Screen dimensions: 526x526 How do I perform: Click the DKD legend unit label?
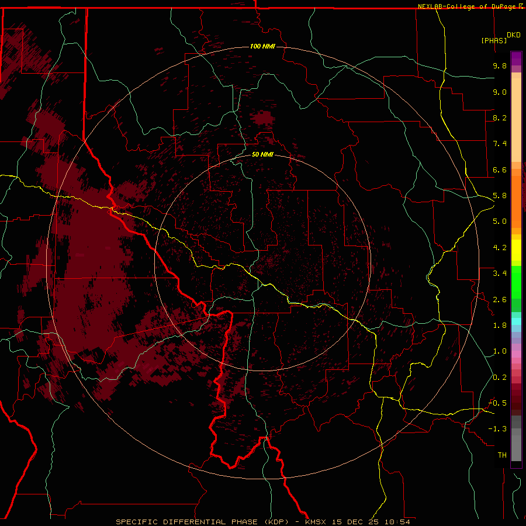click(513, 35)
